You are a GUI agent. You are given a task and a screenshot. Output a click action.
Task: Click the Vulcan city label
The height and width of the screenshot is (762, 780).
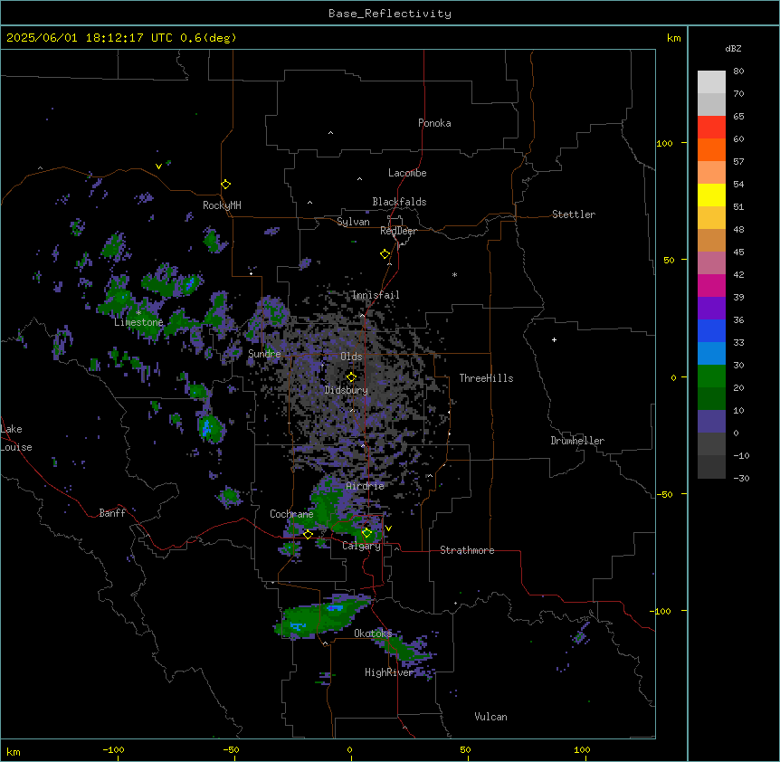pos(491,717)
